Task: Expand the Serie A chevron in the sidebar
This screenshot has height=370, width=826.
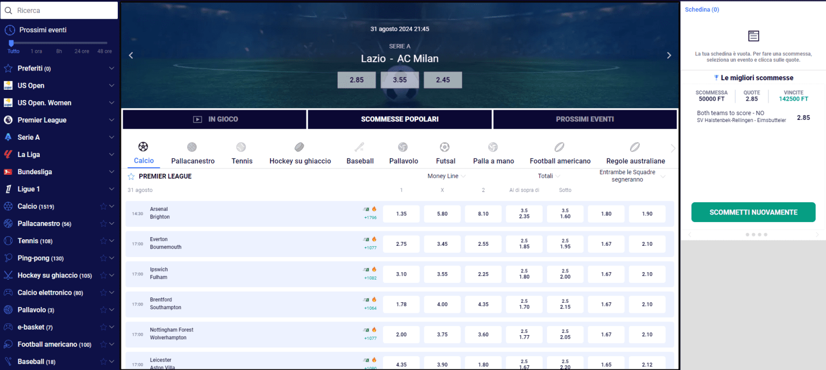Action: click(x=112, y=137)
